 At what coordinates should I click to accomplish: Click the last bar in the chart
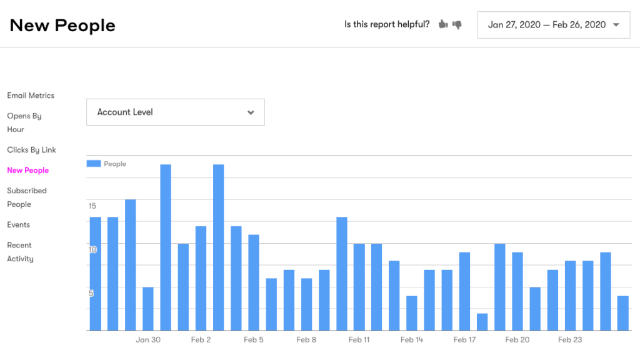623,313
